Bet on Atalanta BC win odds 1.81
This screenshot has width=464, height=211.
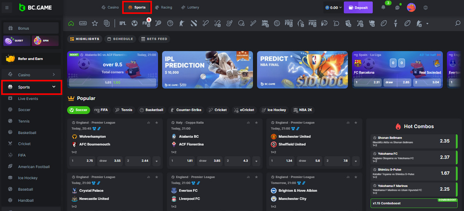(x=182, y=161)
